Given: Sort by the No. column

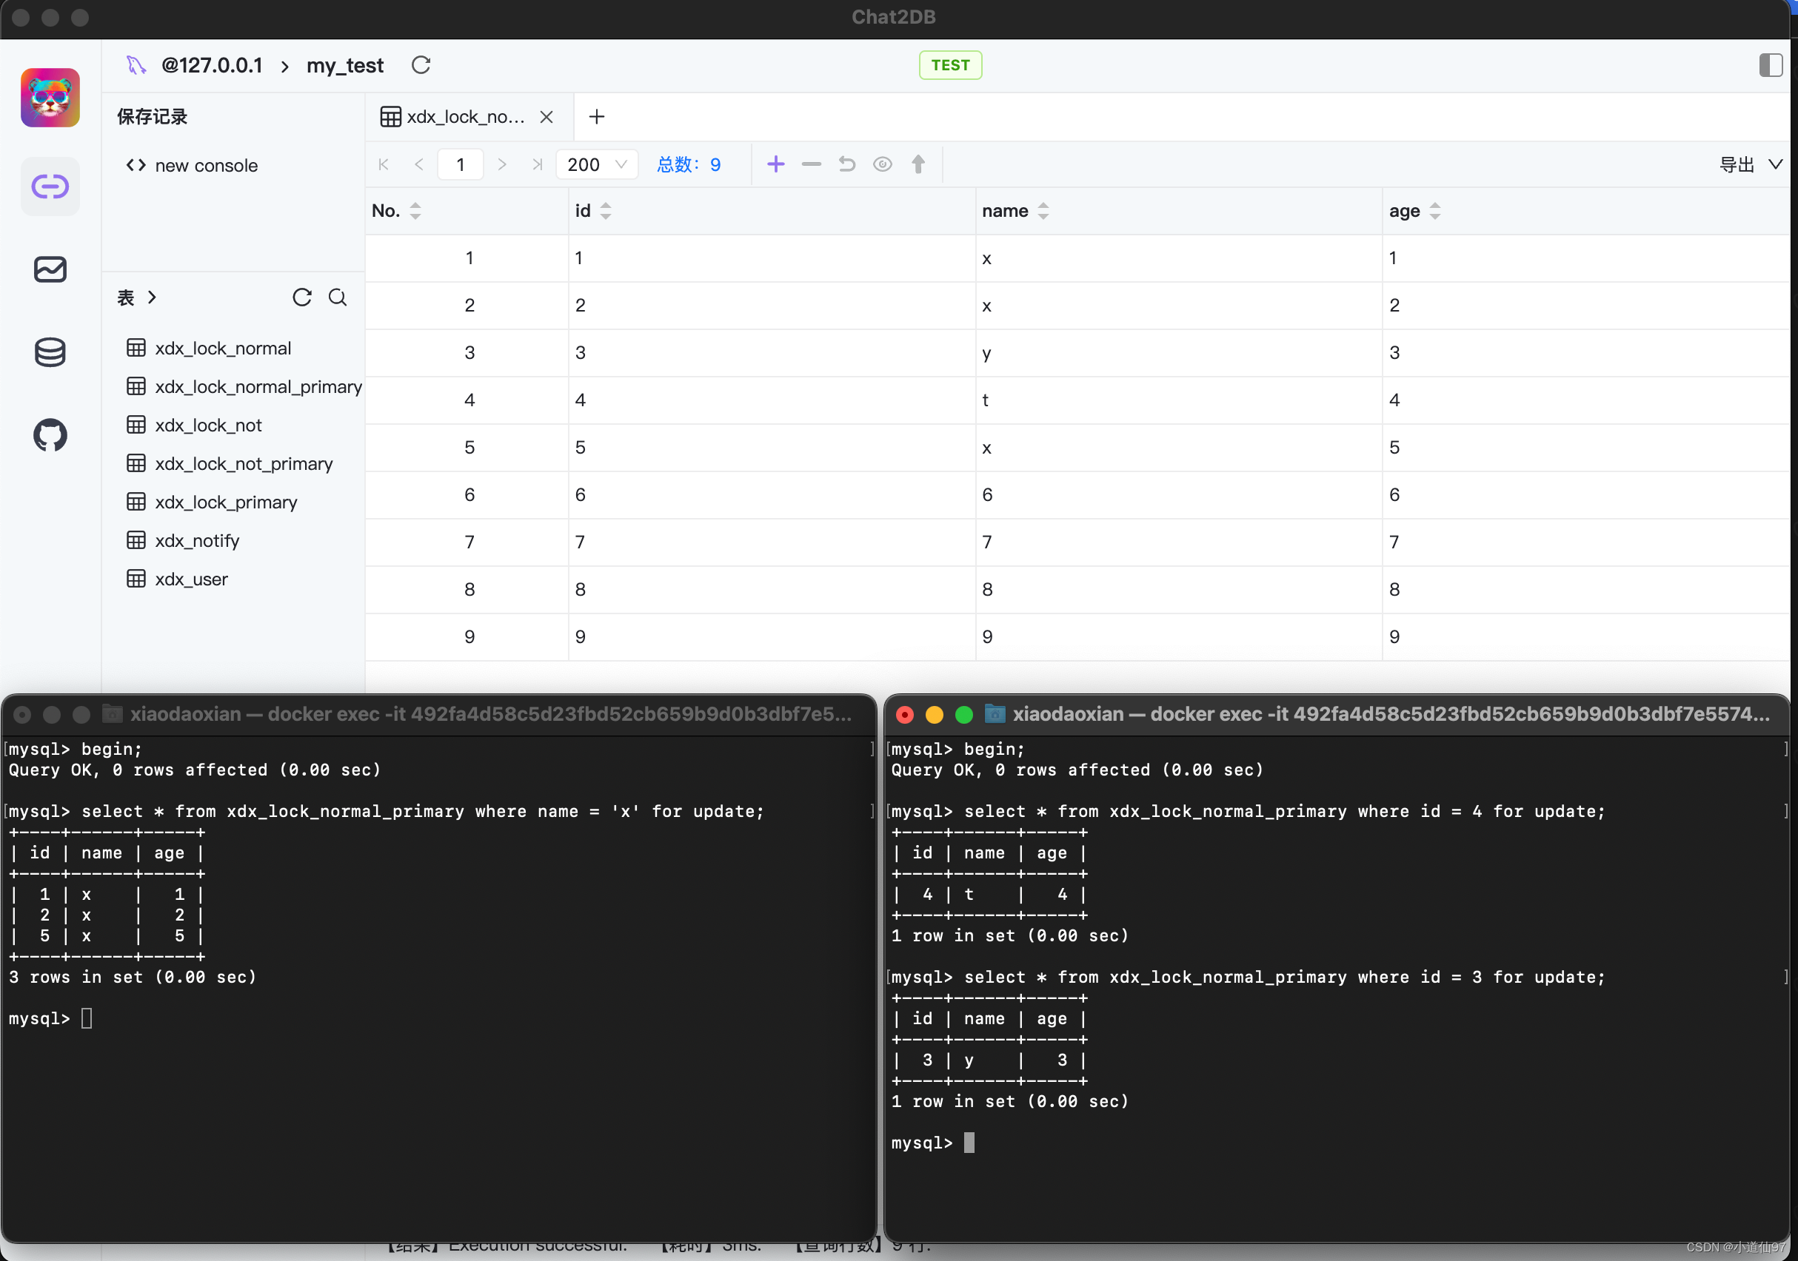Looking at the screenshot, I should (415, 211).
